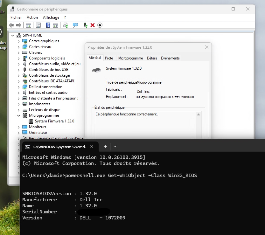The image size is (265, 235).
Task: Click the show/hide console tree icon
Action: (29, 25)
